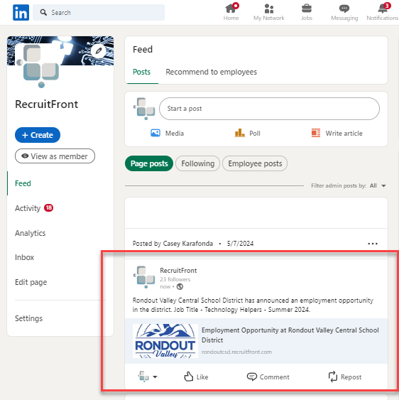Click the RecruitFront page logo in sidebar
This screenshot has width=399, height=400.
38,65
